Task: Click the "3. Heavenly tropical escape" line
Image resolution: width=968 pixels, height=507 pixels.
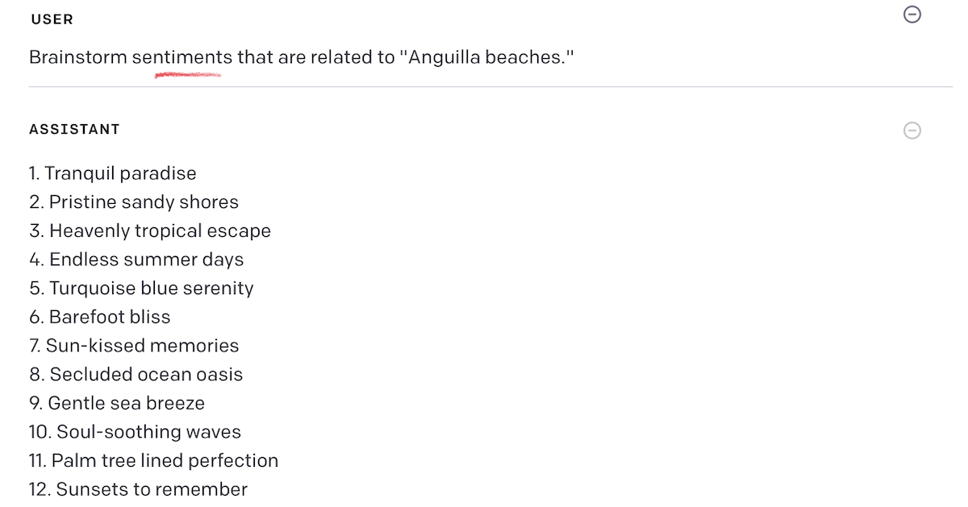Action: click(150, 231)
